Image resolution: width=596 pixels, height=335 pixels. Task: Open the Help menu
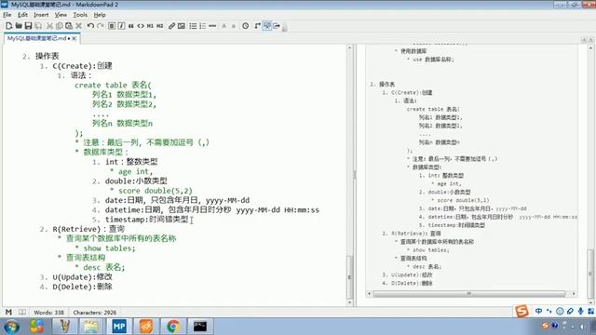point(100,15)
